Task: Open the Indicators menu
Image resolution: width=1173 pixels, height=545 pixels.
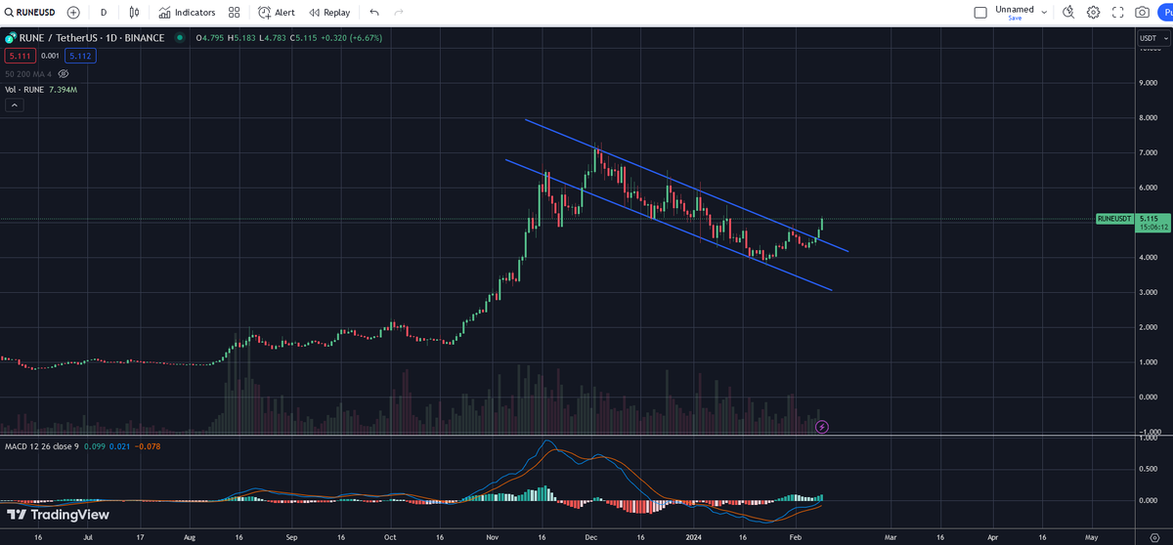Action: click(x=188, y=13)
